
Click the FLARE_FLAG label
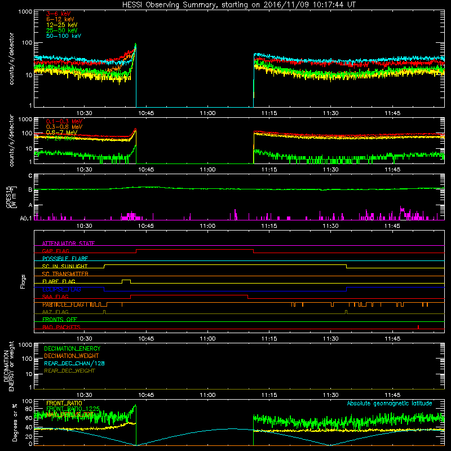tap(59, 281)
